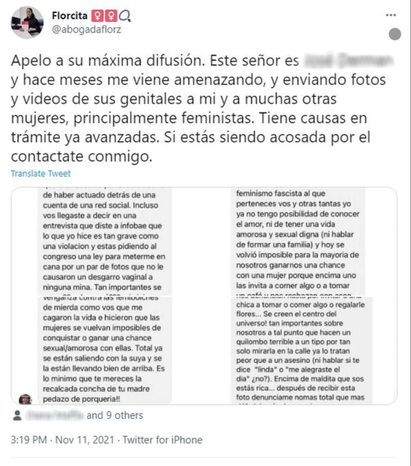Open the @abogadaflorz handle link
The height and width of the screenshot is (466, 411).
pos(87,30)
